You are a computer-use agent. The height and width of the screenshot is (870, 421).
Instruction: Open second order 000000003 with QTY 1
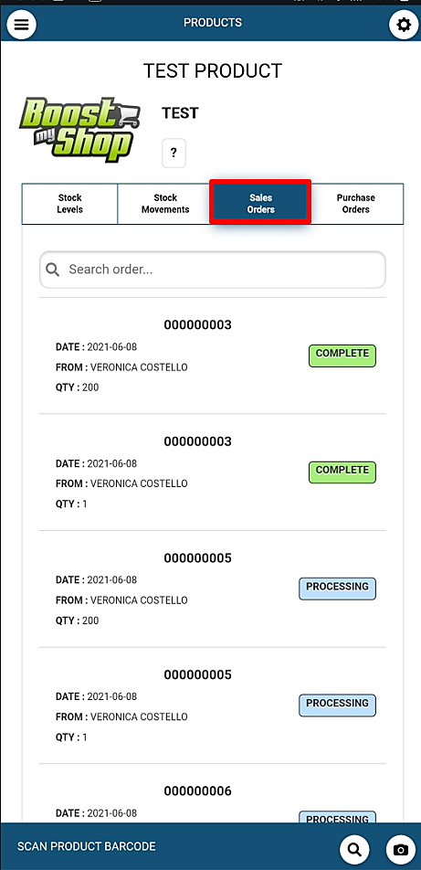(213, 472)
